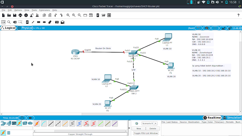Open a file with folder icon
Viewport: 242px width, 136px height.
coord(9,15)
